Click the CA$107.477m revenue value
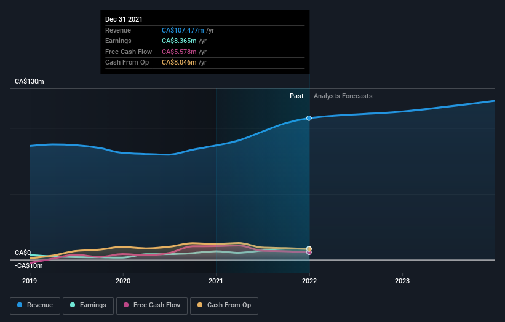505x322 pixels. 183,30
